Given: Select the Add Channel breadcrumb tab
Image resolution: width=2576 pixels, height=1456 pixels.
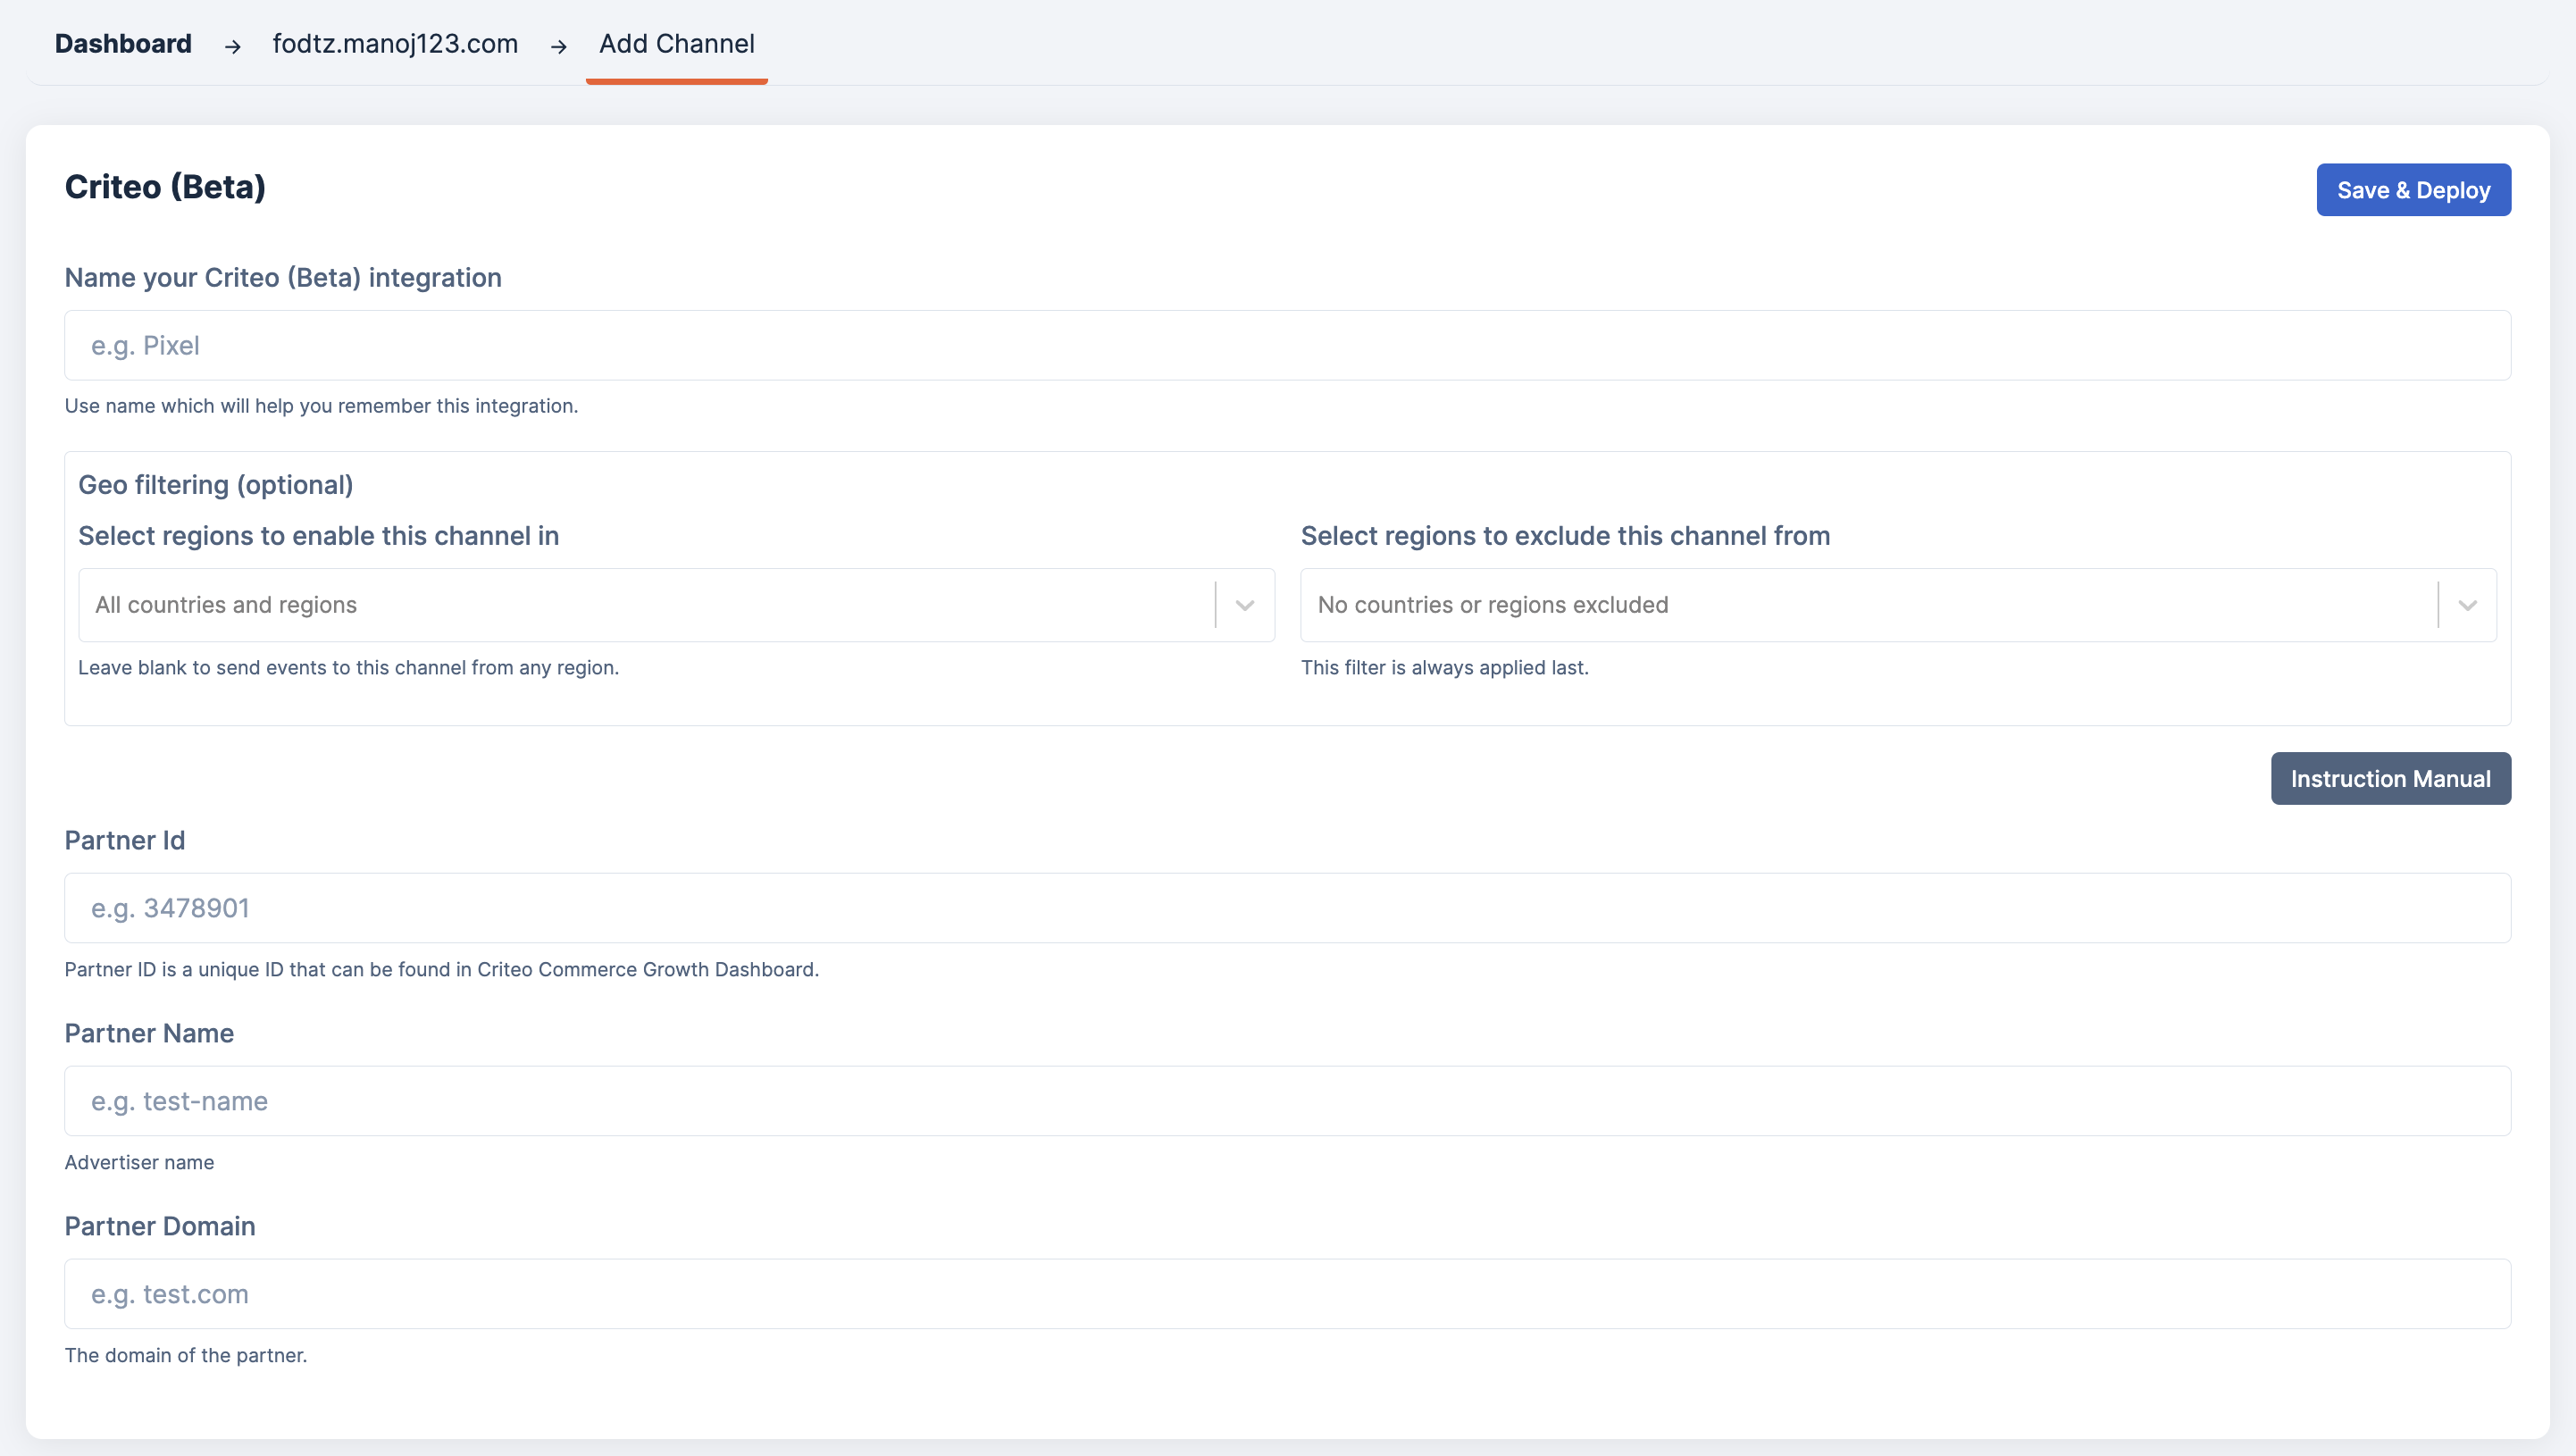Looking at the screenshot, I should [x=676, y=44].
